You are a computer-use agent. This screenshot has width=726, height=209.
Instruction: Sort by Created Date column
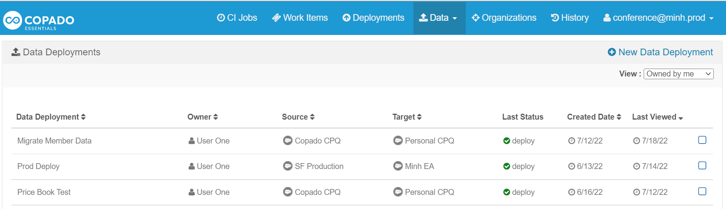[594, 117]
